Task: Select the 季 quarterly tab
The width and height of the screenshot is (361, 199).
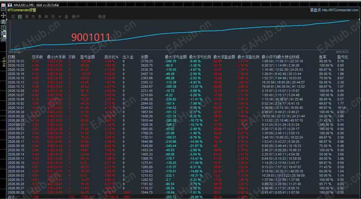Action: [40, 17]
